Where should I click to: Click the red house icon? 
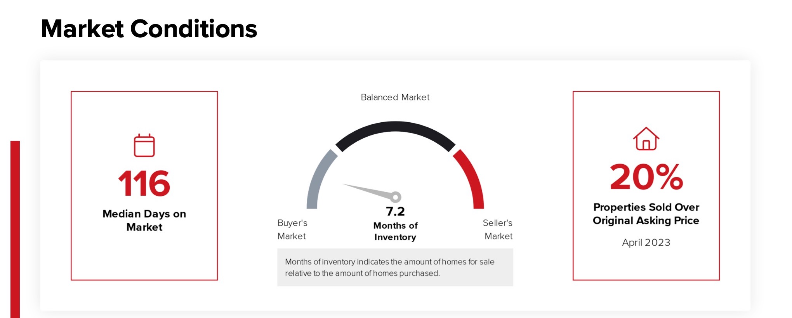[646, 139]
